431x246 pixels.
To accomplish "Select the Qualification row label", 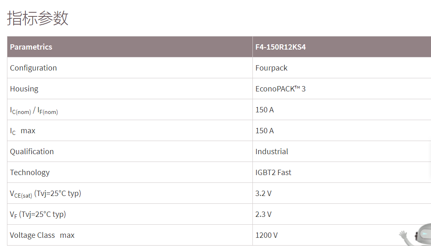I will click(32, 151).
